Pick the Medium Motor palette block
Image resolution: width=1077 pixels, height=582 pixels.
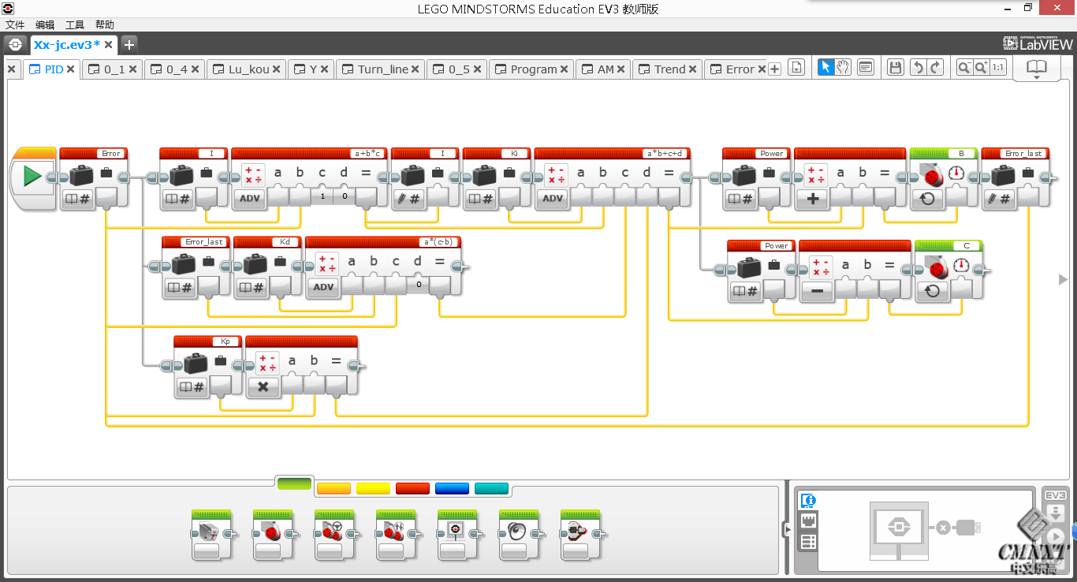(x=211, y=535)
